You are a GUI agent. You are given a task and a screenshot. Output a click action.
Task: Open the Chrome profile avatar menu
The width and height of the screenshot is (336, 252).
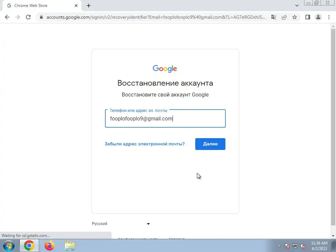318,17
